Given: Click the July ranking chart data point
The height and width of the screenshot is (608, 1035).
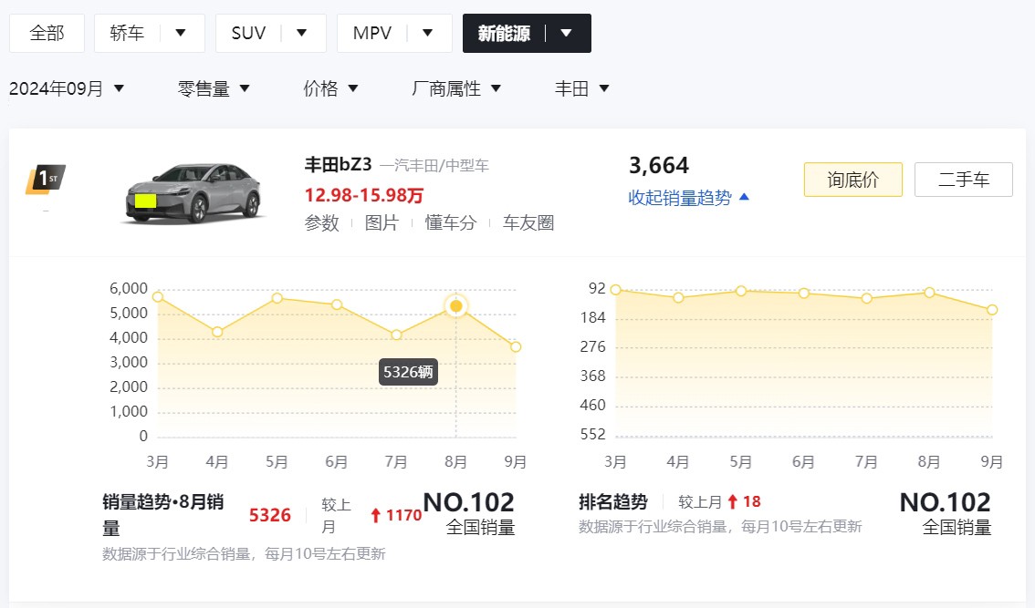Looking at the screenshot, I should coord(867,298).
